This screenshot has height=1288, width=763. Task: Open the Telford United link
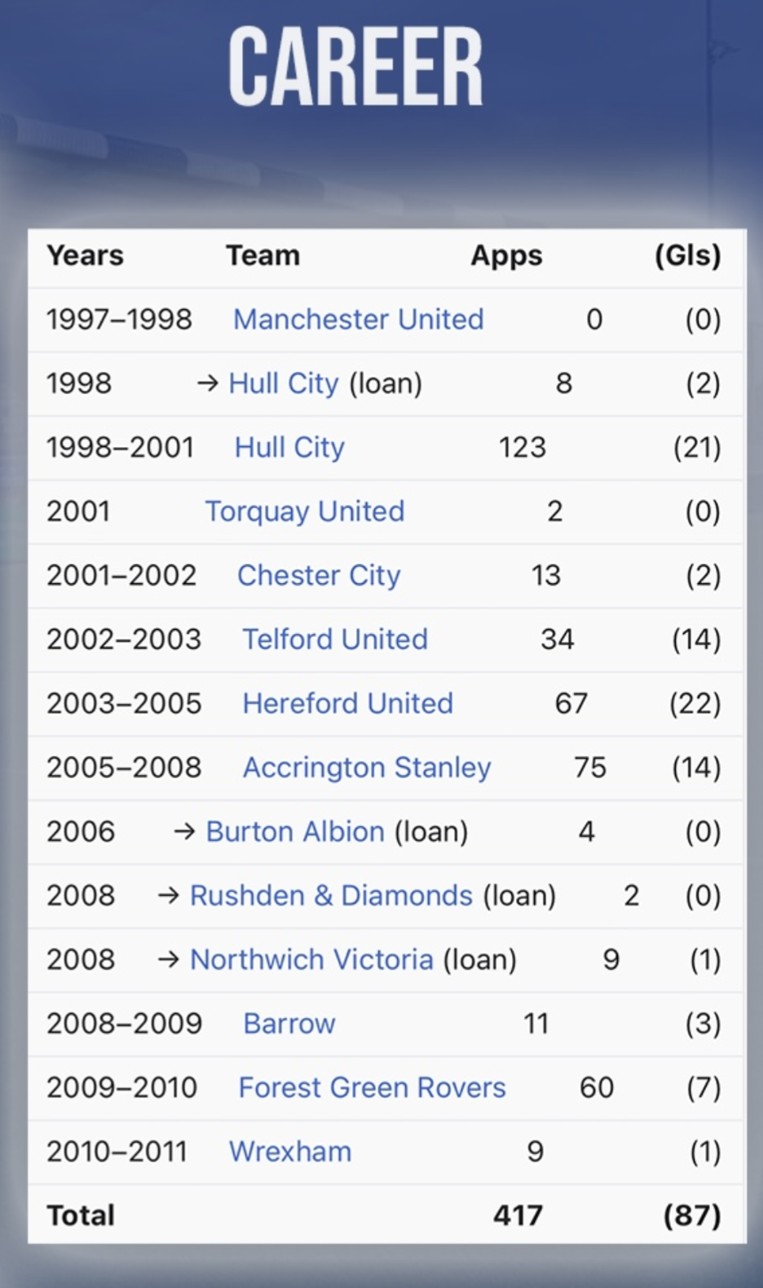coord(335,639)
